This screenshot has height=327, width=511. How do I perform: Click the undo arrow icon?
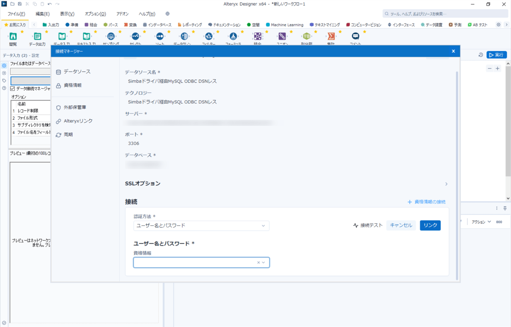tap(50, 4)
